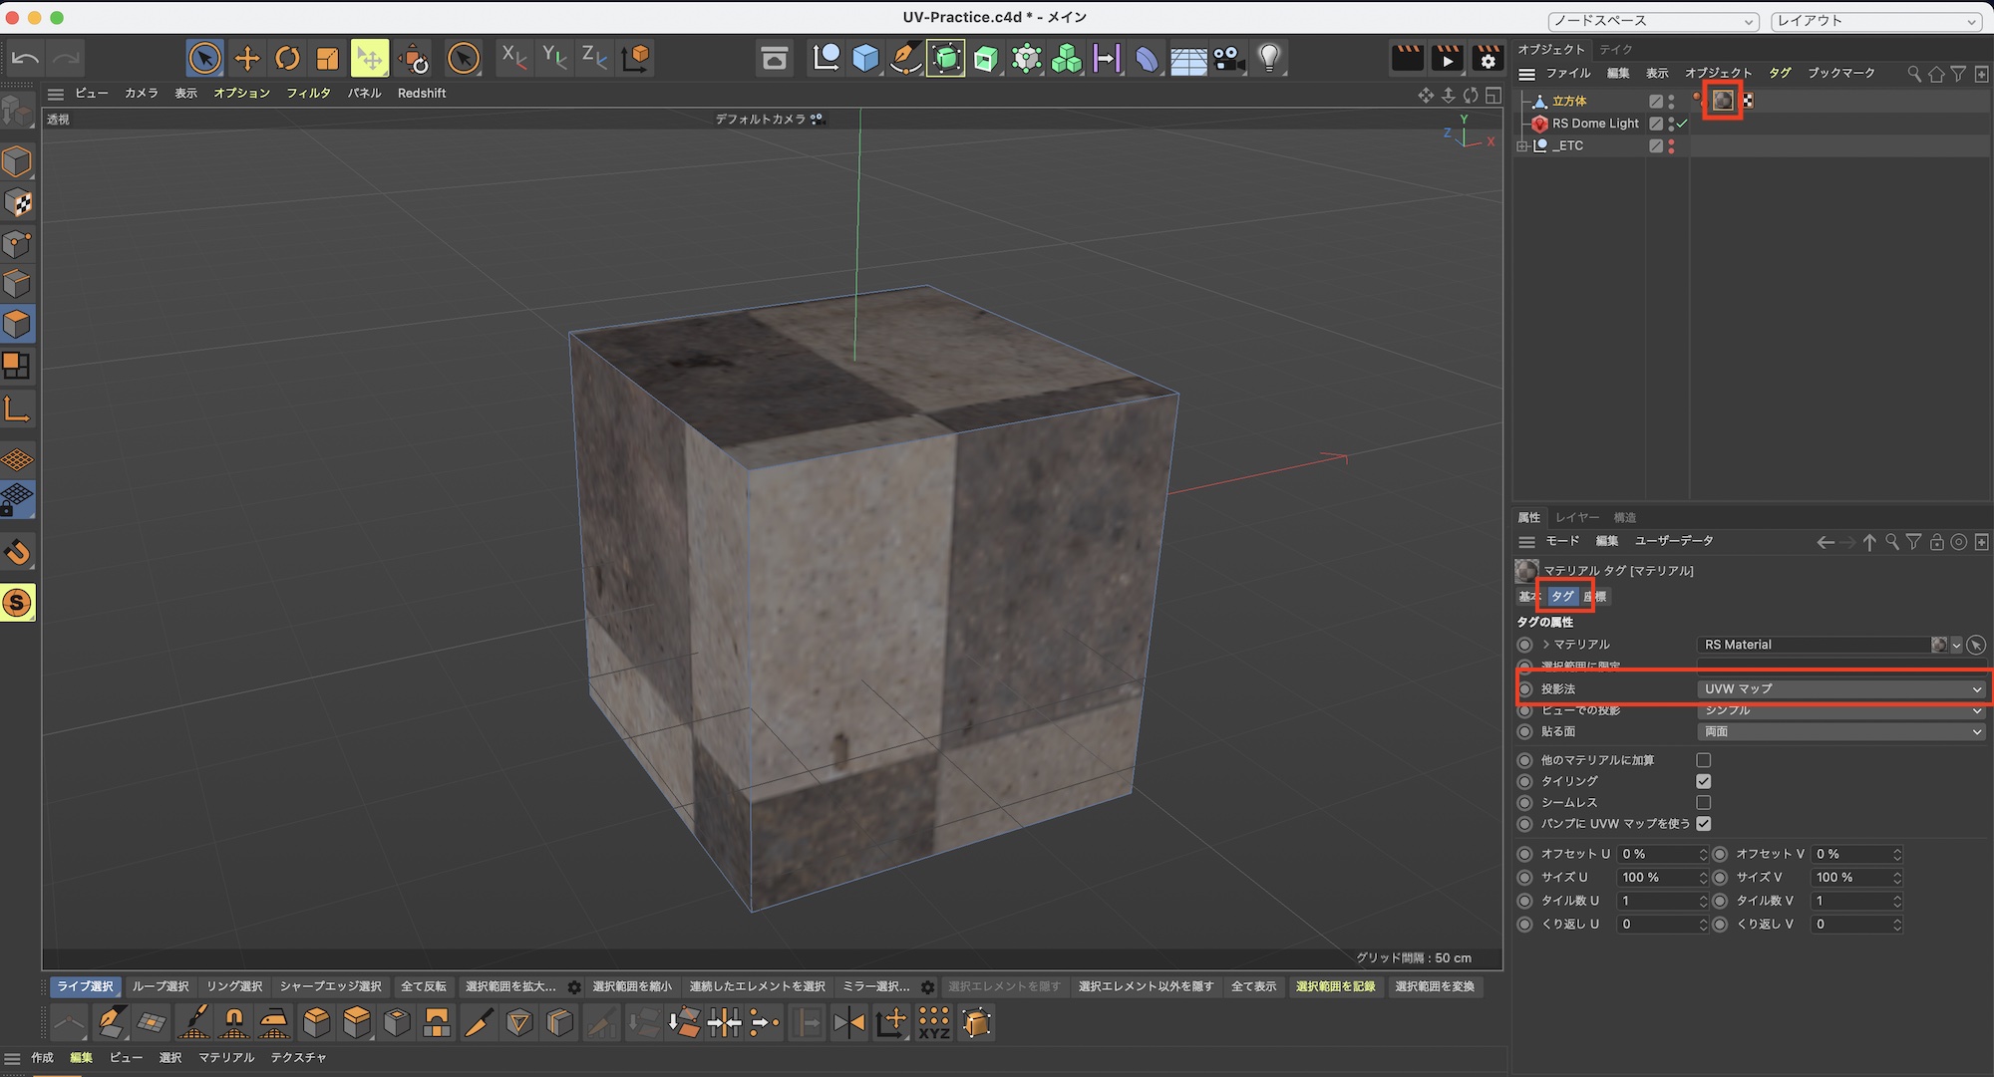The width and height of the screenshot is (1994, 1077).
Task: Click the yellow S snap icon in left sidebar
Action: point(18,603)
